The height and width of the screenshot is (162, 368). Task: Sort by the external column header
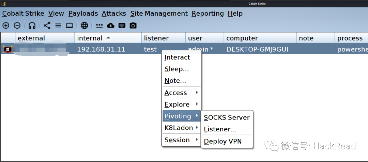(45, 38)
